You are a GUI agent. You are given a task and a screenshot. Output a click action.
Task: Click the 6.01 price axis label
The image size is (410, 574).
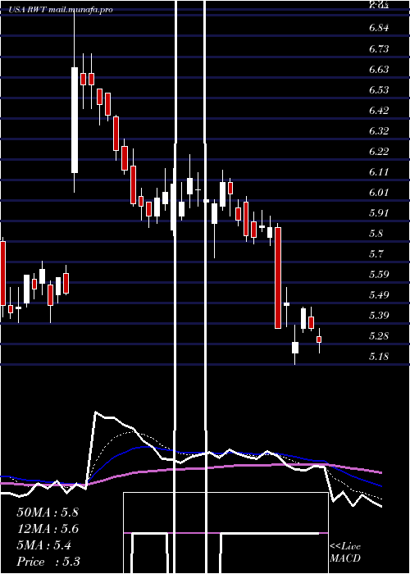379,192
